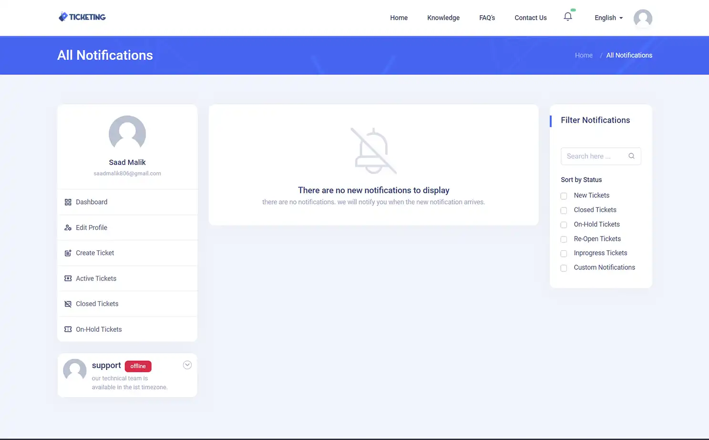Open the notification bell icon
The height and width of the screenshot is (440, 709).
coord(568,16)
